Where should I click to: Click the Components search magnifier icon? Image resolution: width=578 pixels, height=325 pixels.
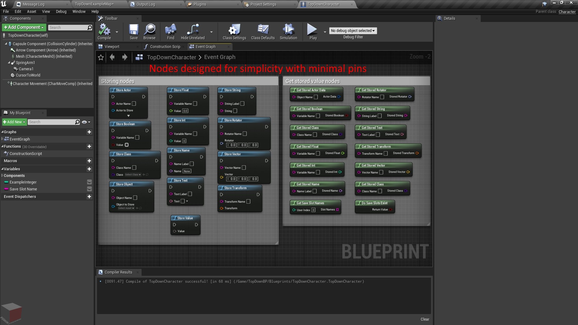[89, 27]
